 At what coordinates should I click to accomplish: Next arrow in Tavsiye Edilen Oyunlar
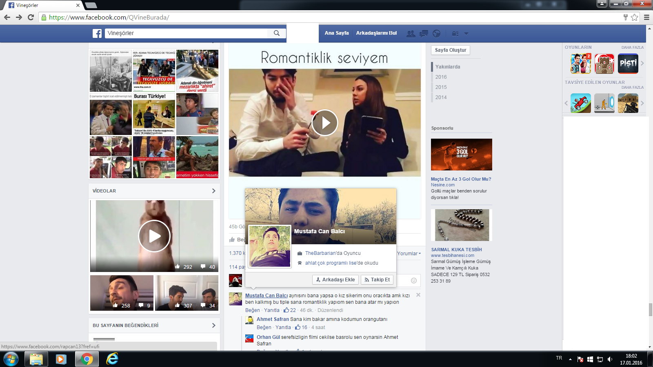coord(642,103)
